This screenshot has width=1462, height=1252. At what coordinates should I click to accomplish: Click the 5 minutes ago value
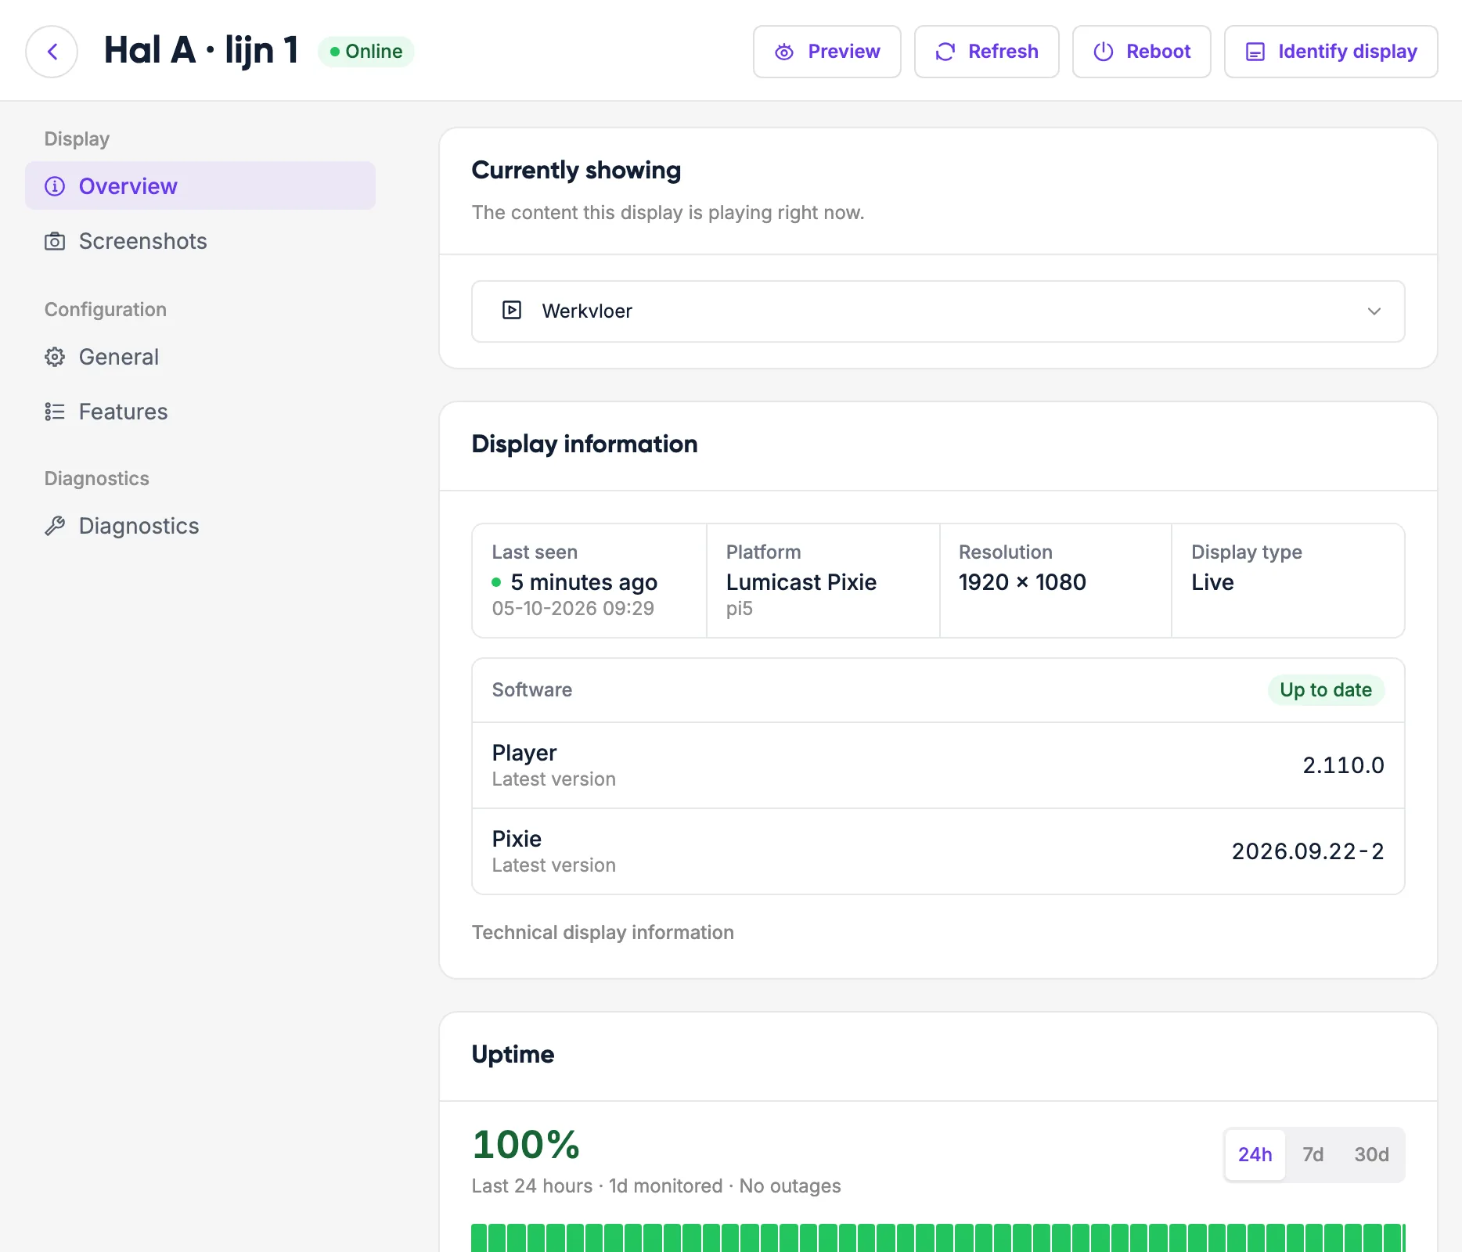[584, 582]
